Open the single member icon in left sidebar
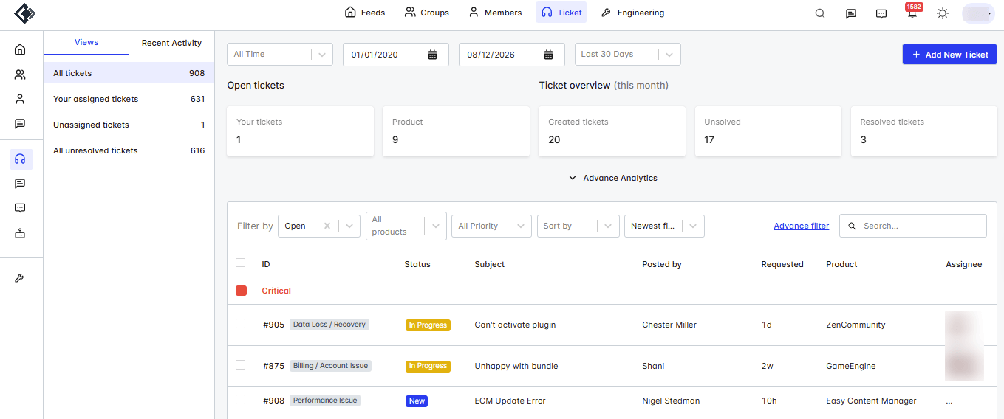This screenshot has height=419, width=1004. click(20, 99)
